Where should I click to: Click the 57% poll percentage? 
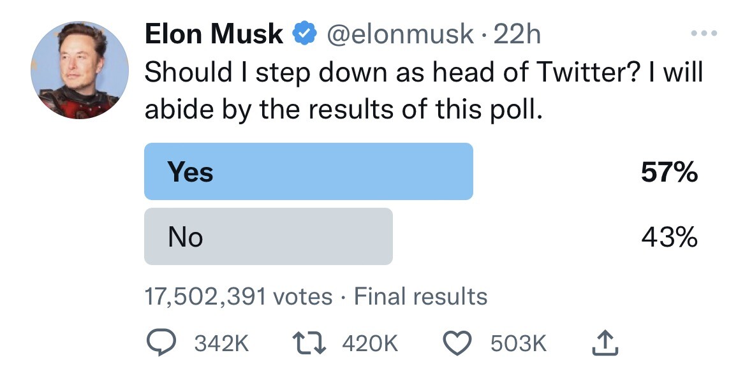(669, 171)
